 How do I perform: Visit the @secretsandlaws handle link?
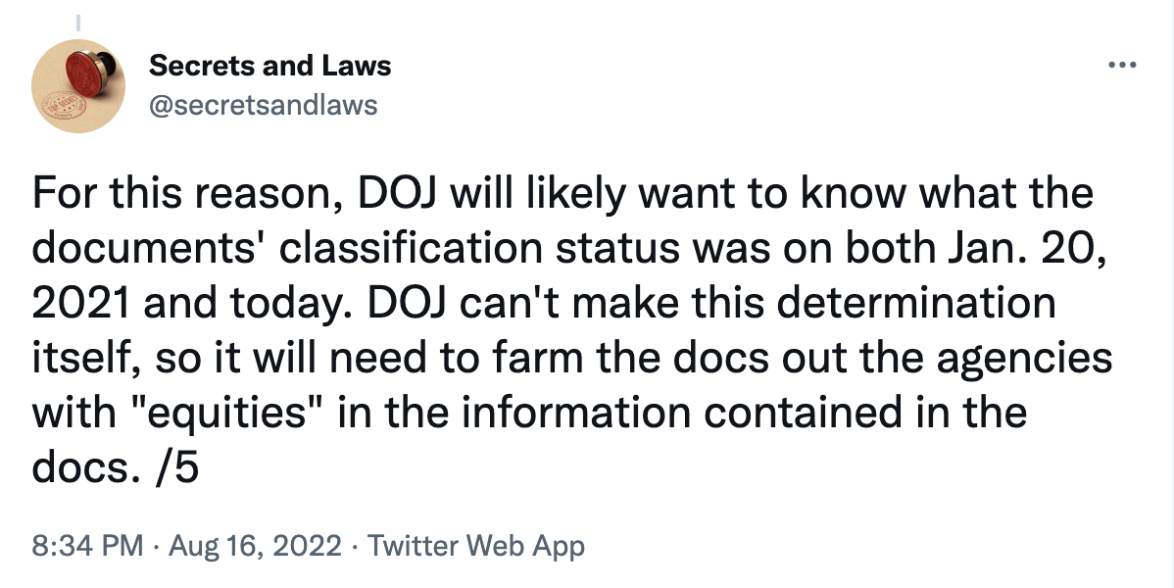pos(264,105)
